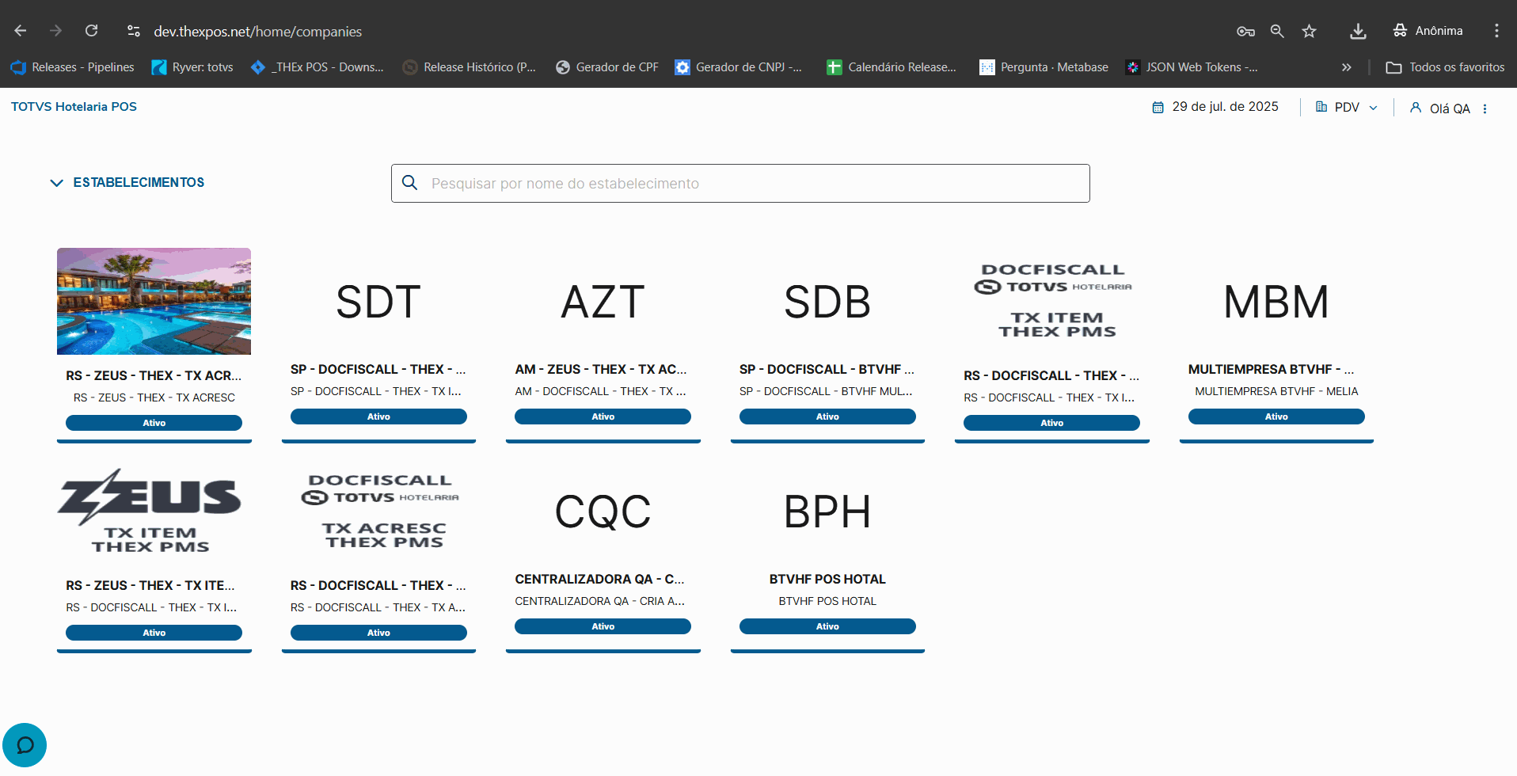Screen dimensions: 1517x776
Task: Open the user options three-dot menu
Action: tap(1485, 108)
